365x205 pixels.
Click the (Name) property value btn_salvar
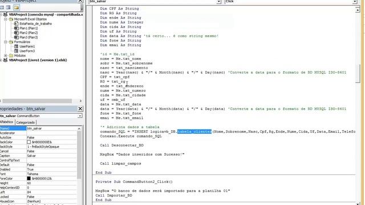click(52, 128)
